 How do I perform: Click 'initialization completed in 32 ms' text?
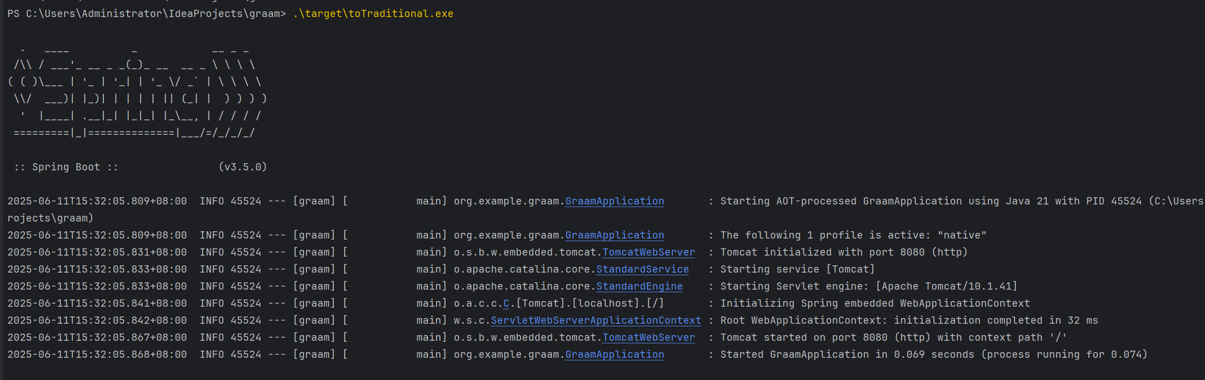(x=996, y=321)
